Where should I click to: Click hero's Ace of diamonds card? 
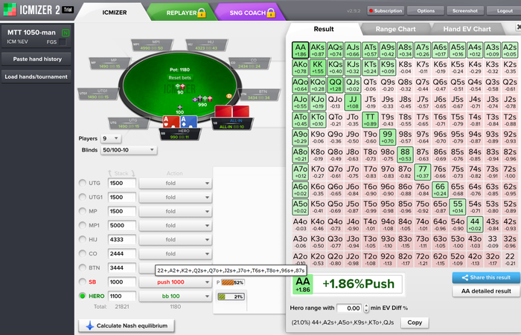[188, 122]
